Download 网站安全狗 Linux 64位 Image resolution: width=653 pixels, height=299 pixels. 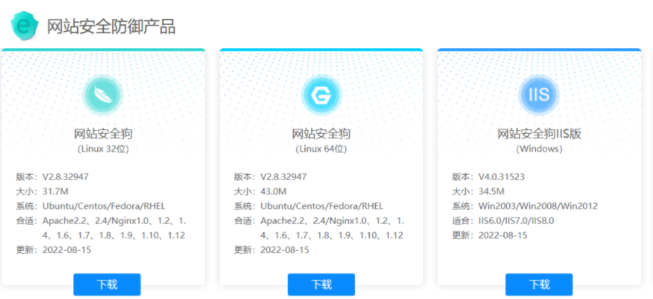click(x=321, y=284)
